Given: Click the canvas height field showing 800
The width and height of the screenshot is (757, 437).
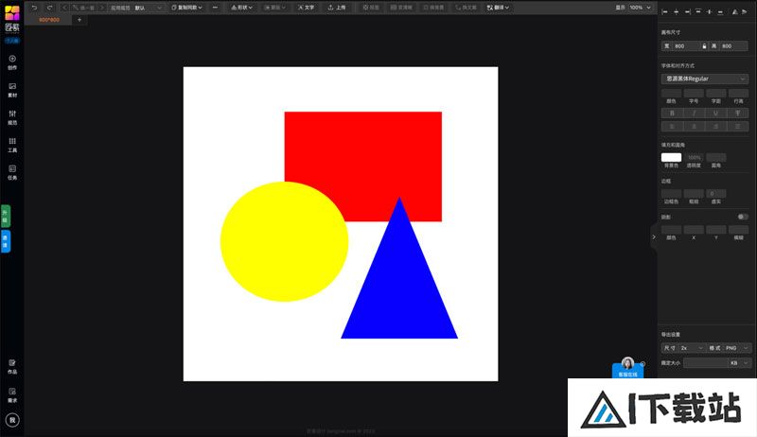Looking at the screenshot, I should (x=734, y=45).
